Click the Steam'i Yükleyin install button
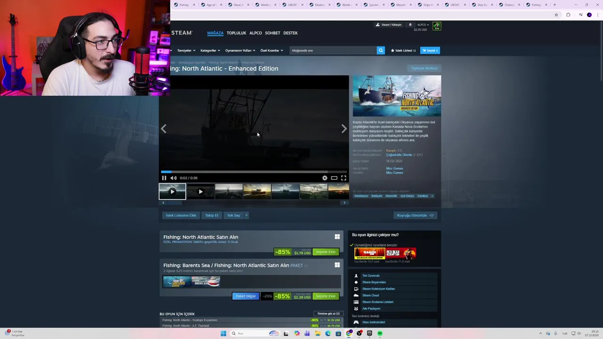The width and height of the screenshot is (603, 339). pyautogui.click(x=389, y=24)
